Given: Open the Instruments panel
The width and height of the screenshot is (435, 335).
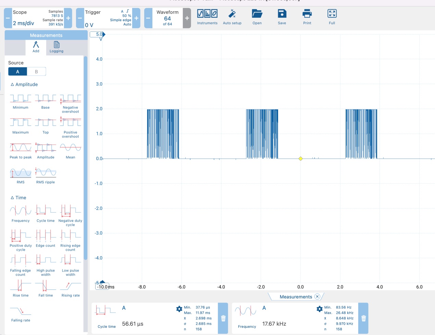Looking at the screenshot, I should pos(207,17).
